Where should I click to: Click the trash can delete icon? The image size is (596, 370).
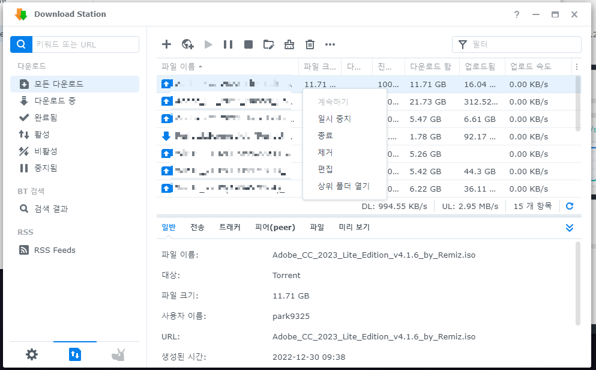(x=310, y=44)
